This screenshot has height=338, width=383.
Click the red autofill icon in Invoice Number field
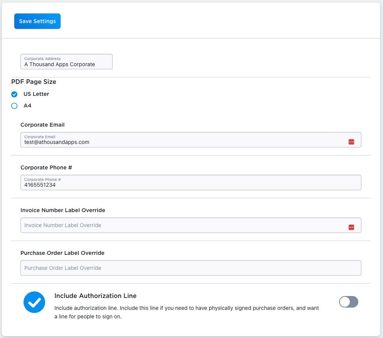[x=351, y=227]
